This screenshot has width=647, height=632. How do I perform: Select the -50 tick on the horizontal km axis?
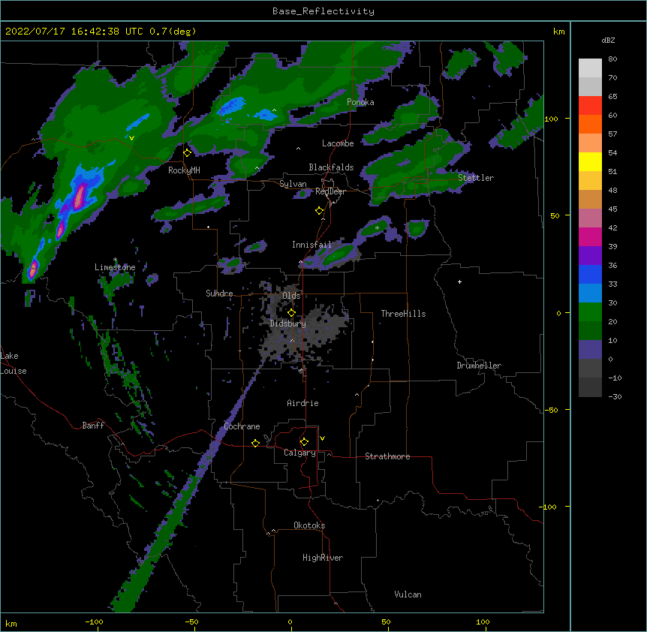(x=191, y=622)
